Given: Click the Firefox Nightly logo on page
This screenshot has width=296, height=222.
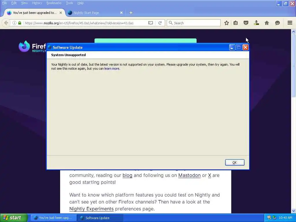Looking at the screenshot, I should pos(32,47).
